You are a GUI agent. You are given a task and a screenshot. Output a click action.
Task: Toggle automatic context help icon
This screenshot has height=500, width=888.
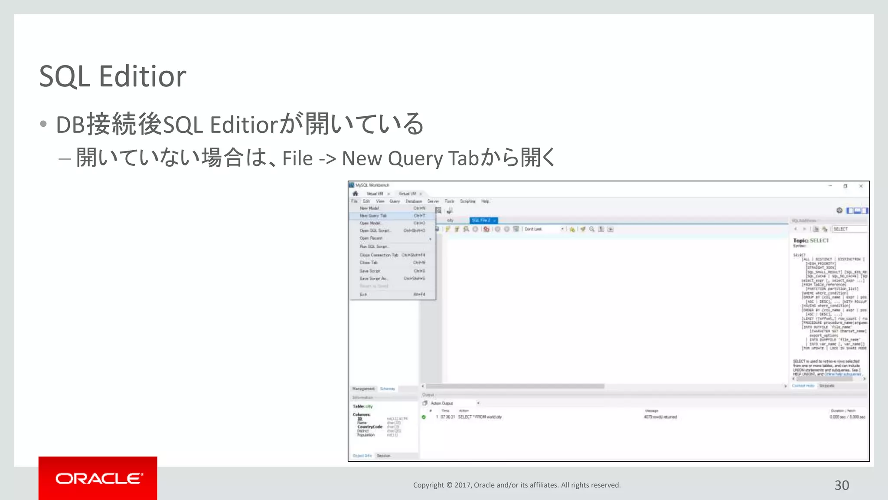click(816, 229)
